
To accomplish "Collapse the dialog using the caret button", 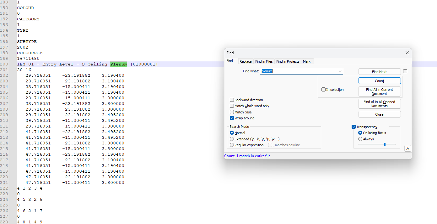I will [x=407, y=148].
